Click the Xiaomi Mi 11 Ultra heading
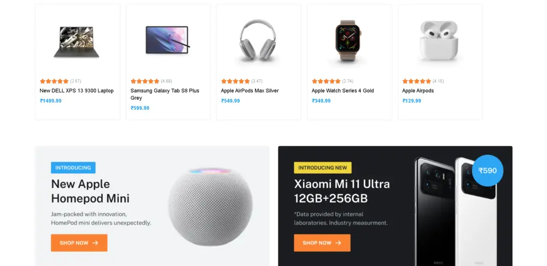Viewport: 547px width, 266px height. [342, 191]
